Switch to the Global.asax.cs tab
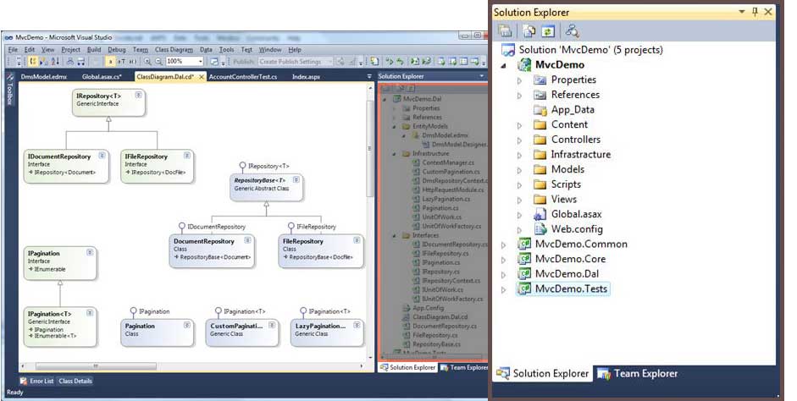The image size is (797, 401). 102,77
